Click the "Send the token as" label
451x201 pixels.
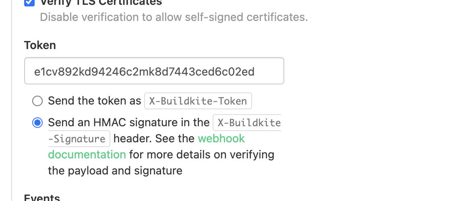pyautogui.click(x=94, y=101)
